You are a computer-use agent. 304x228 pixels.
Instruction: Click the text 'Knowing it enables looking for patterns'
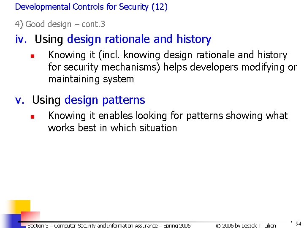pyautogui.click(x=136, y=116)
